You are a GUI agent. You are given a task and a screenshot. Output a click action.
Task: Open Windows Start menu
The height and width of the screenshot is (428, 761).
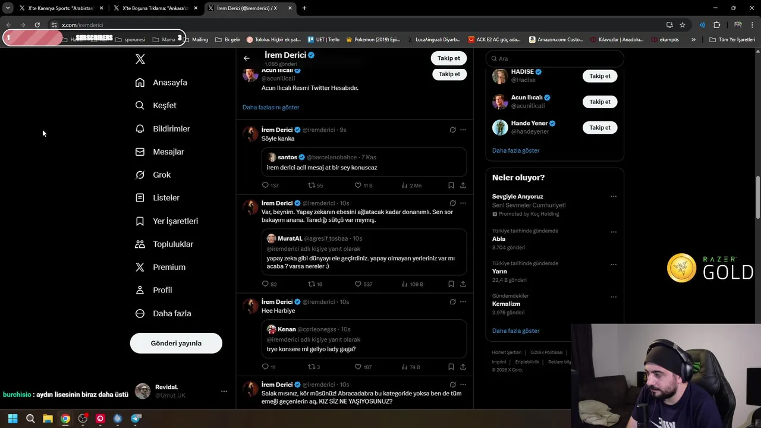[x=12, y=418]
